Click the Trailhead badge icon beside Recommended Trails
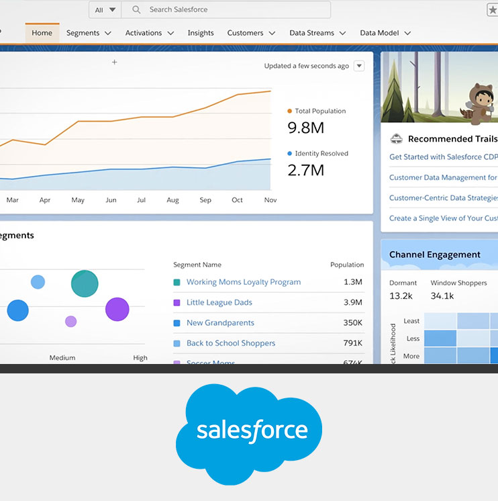 click(x=397, y=139)
